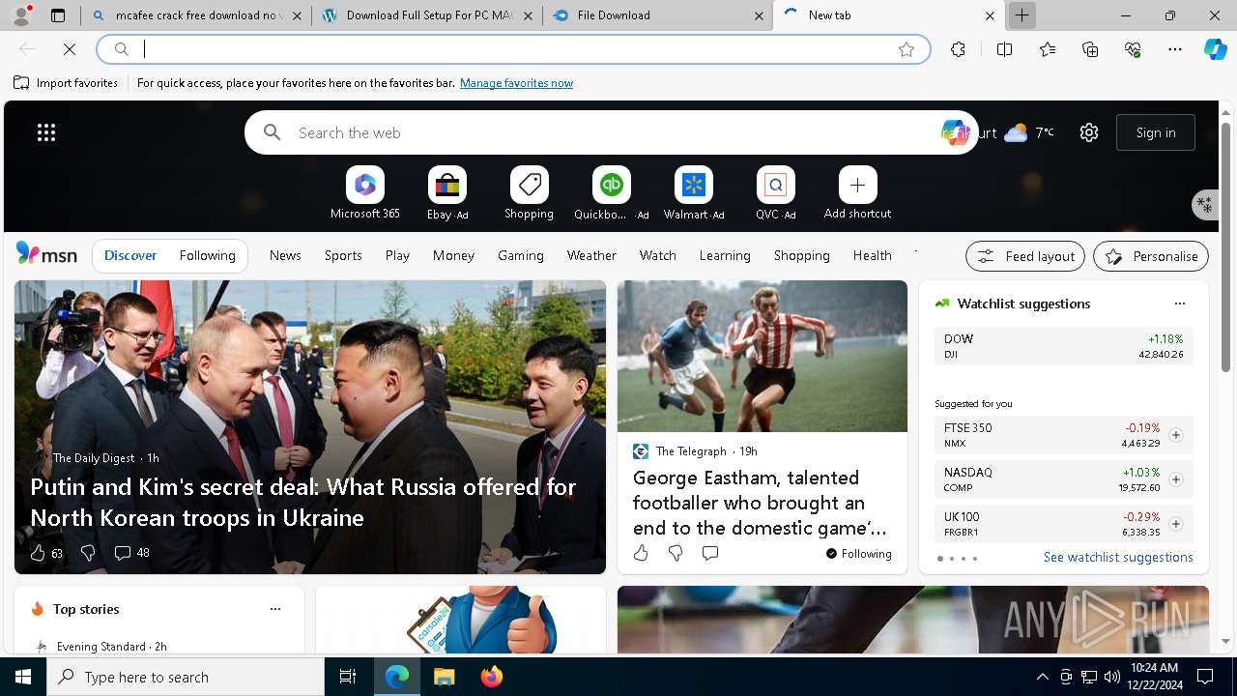The image size is (1237, 696).
Task: Dislike the Putin and Kim story
Action: pos(88,553)
